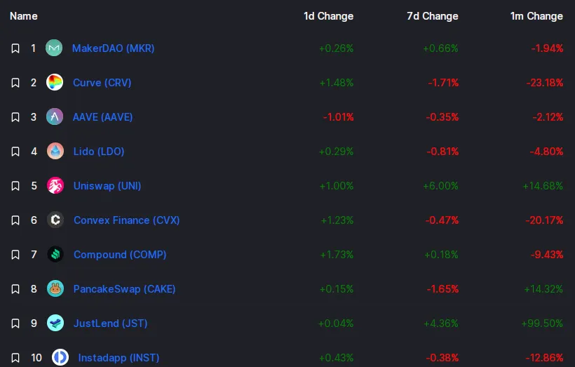Sort by the 7d Change column header
Screen dimensions: 575x367
pyautogui.click(x=433, y=16)
